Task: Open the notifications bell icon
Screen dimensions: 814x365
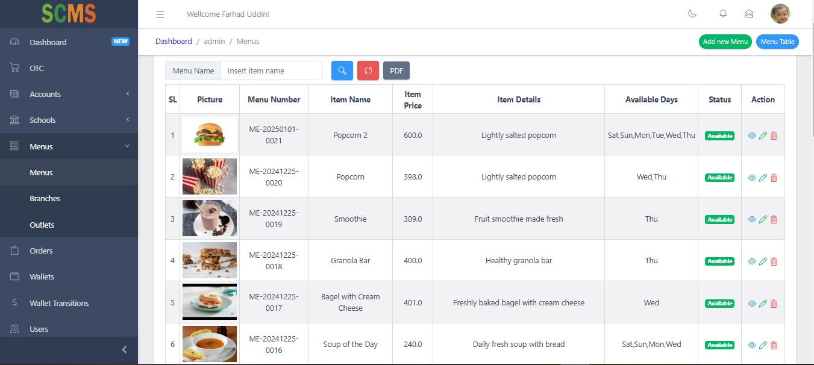Action: tap(723, 14)
